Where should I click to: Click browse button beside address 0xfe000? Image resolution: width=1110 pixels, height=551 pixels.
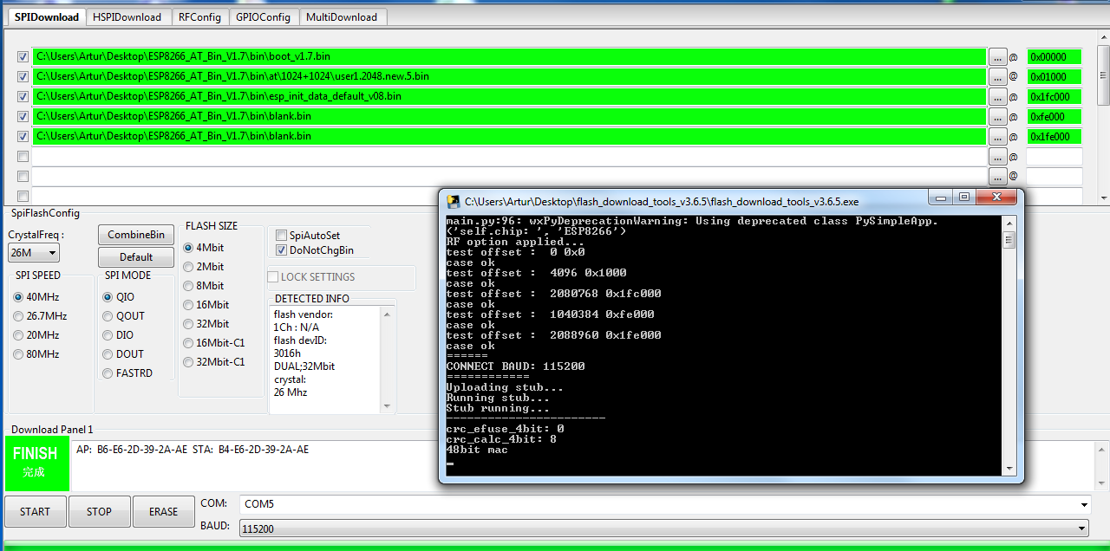(x=997, y=117)
